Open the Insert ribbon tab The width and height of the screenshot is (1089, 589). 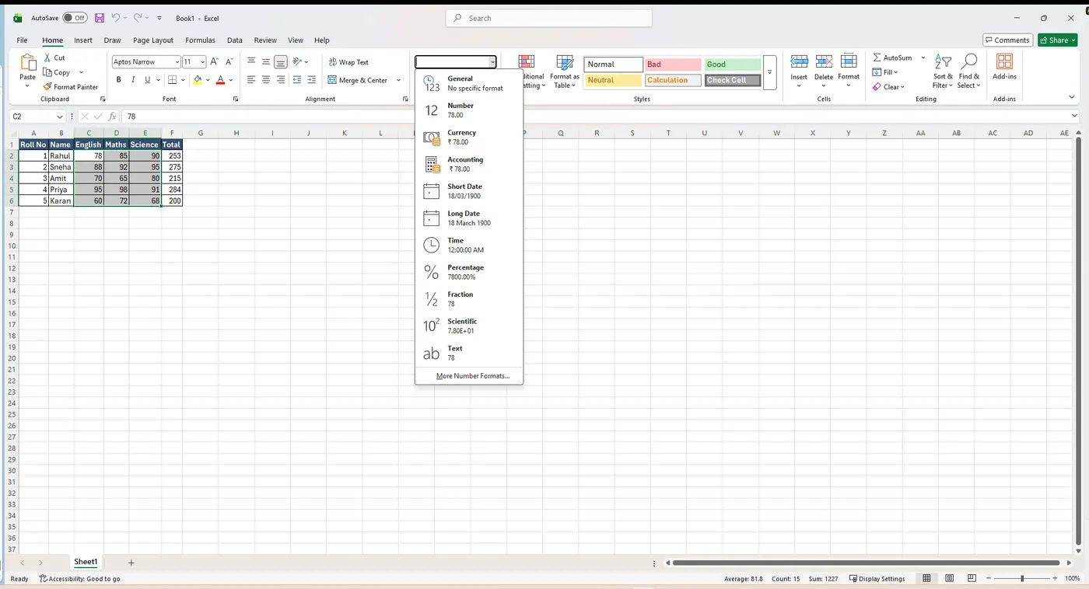83,40
